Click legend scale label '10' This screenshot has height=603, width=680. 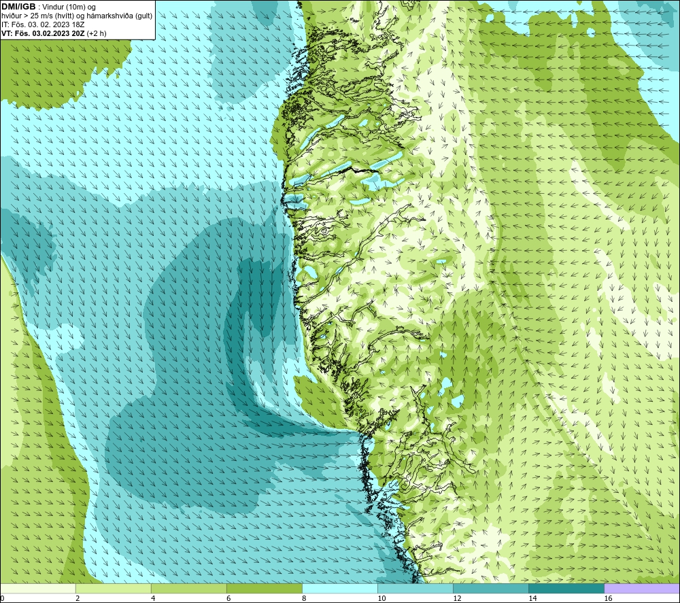click(x=381, y=599)
